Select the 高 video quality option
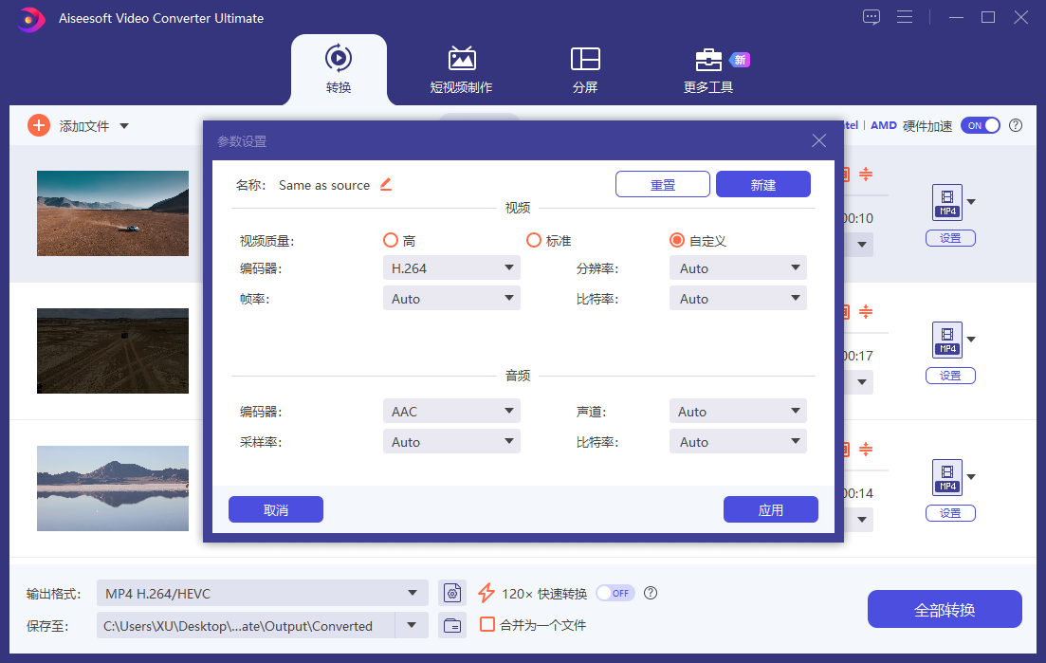The width and height of the screenshot is (1046, 663). point(390,241)
